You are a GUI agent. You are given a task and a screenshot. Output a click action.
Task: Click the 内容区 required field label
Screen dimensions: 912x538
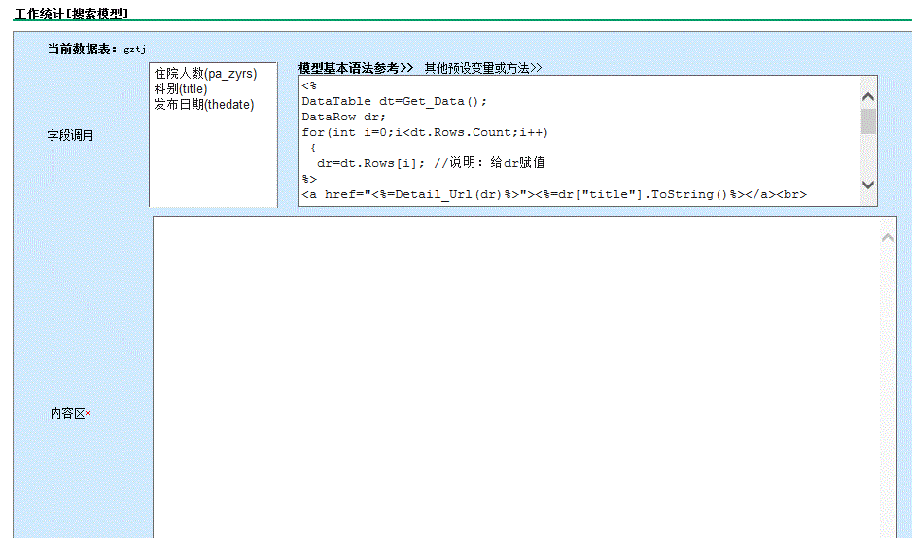(x=70, y=414)
